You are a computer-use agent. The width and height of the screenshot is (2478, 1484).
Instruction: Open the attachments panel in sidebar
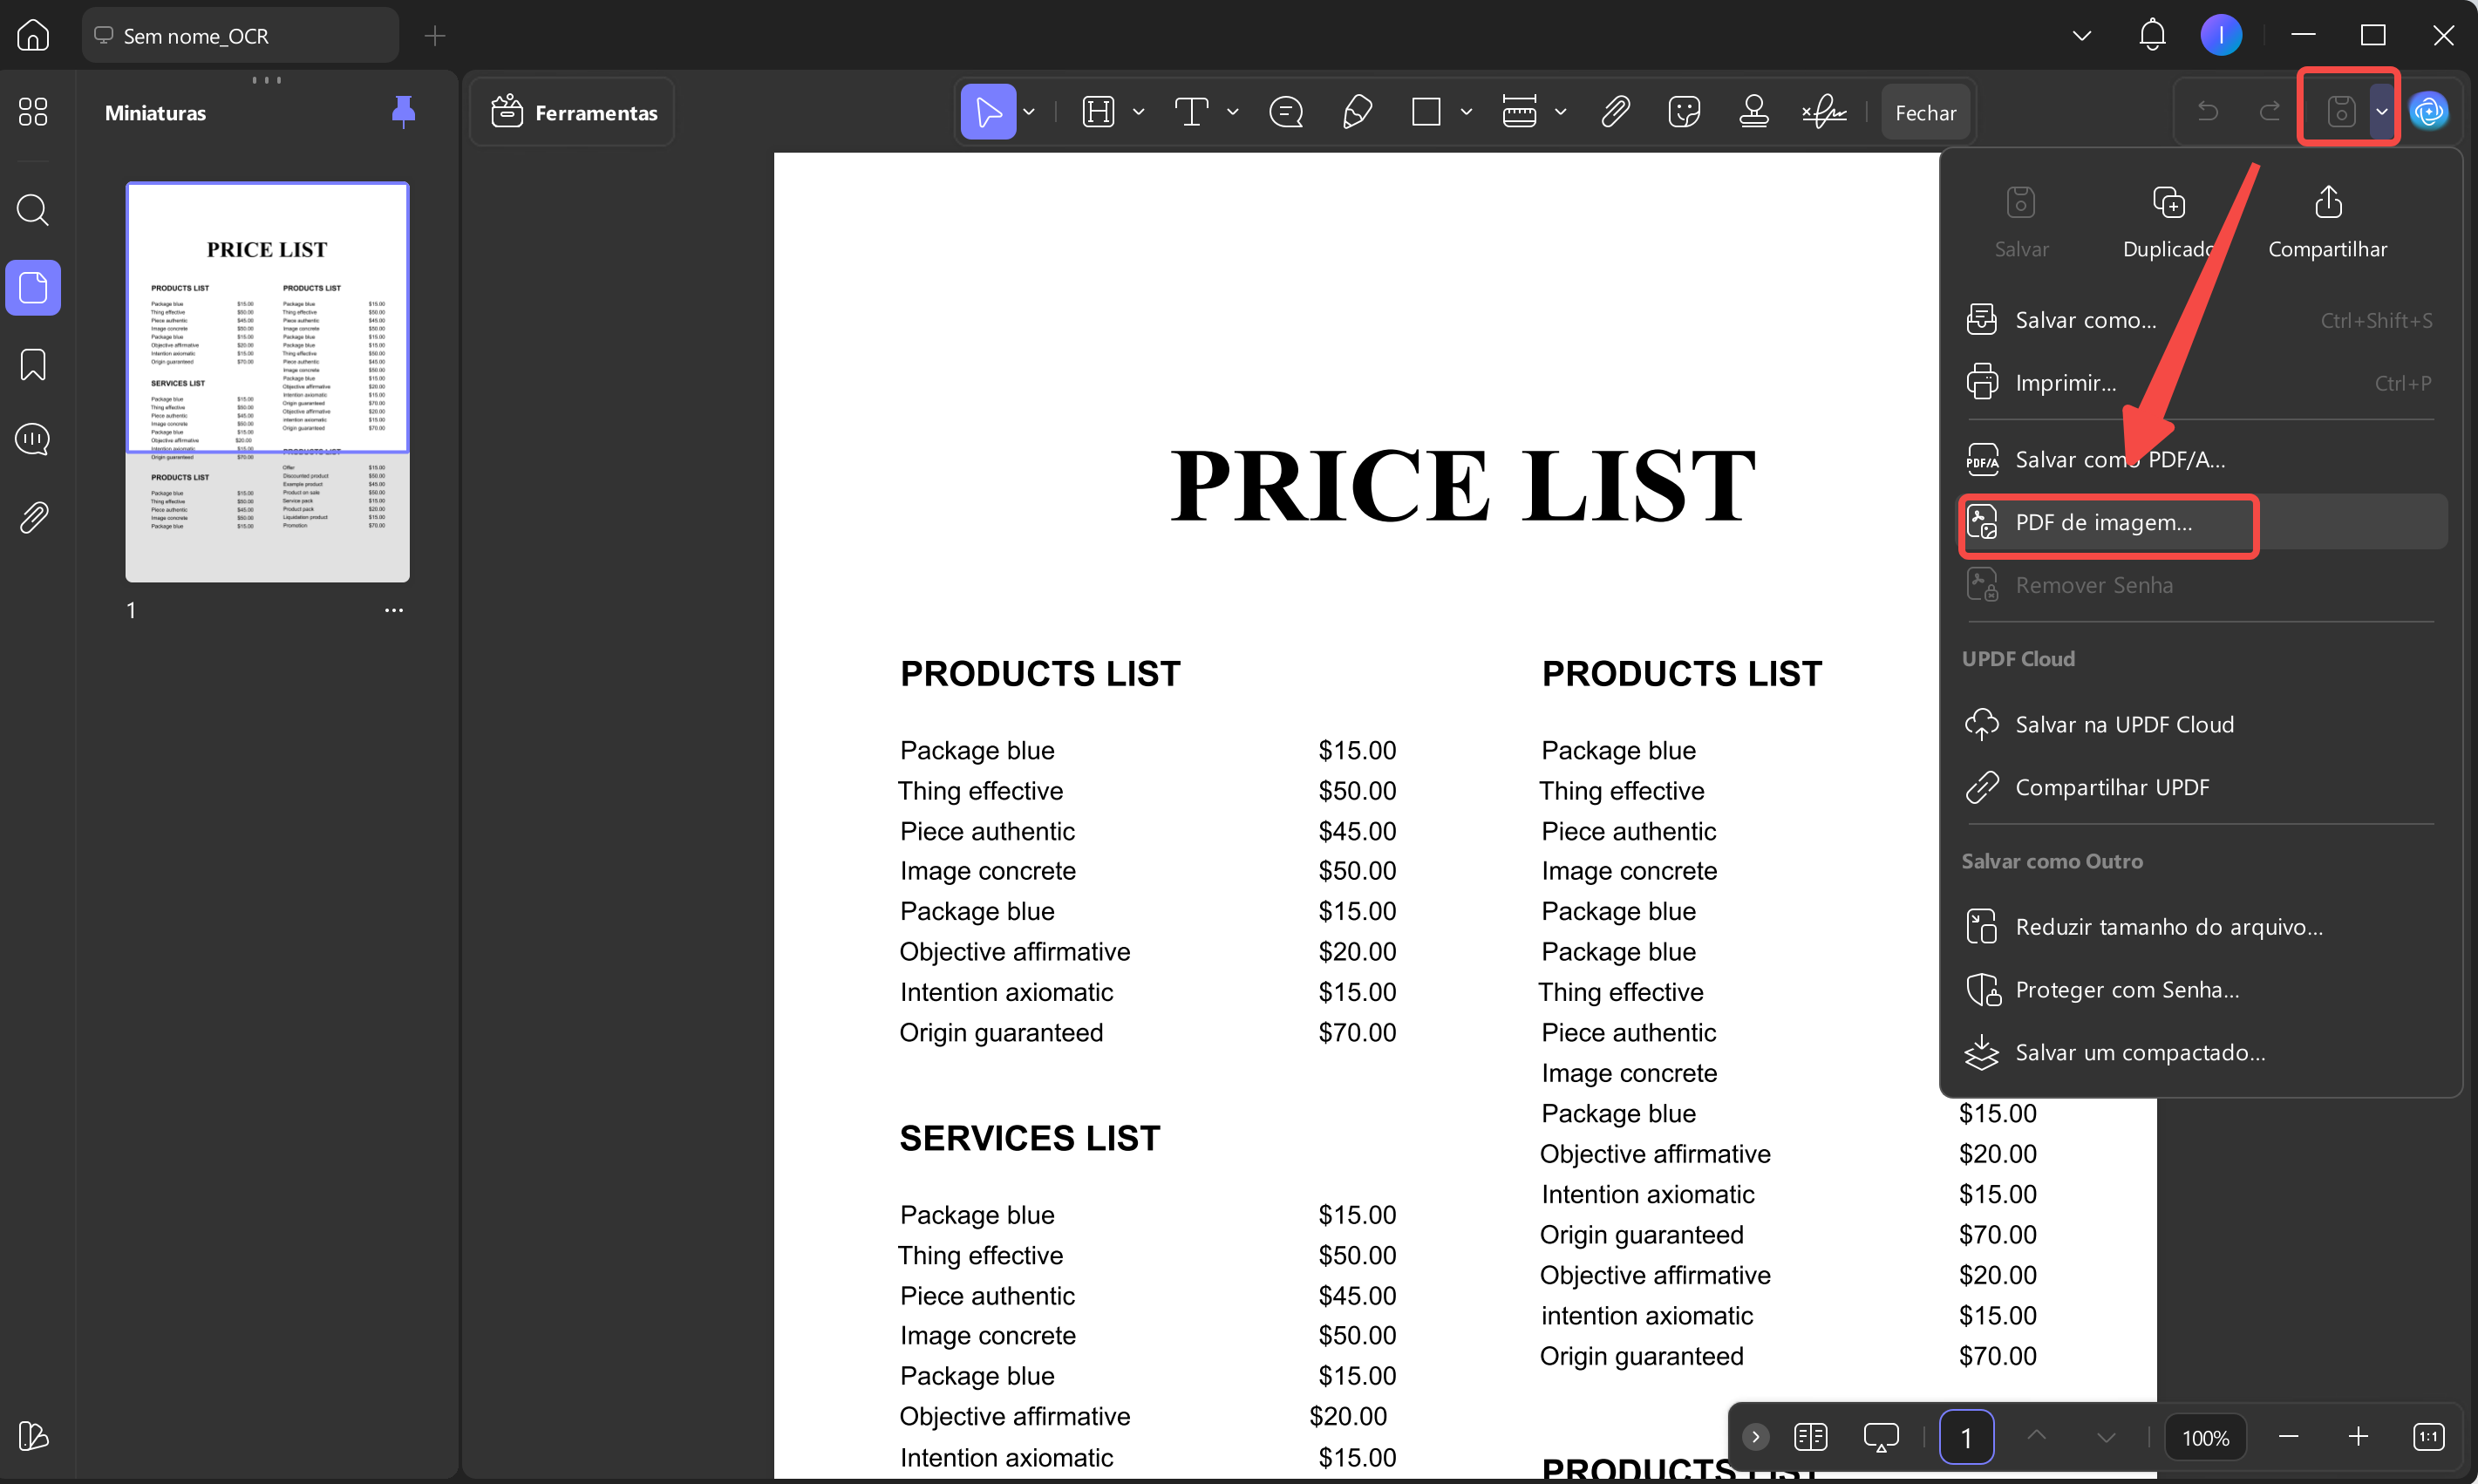(33, 517)
